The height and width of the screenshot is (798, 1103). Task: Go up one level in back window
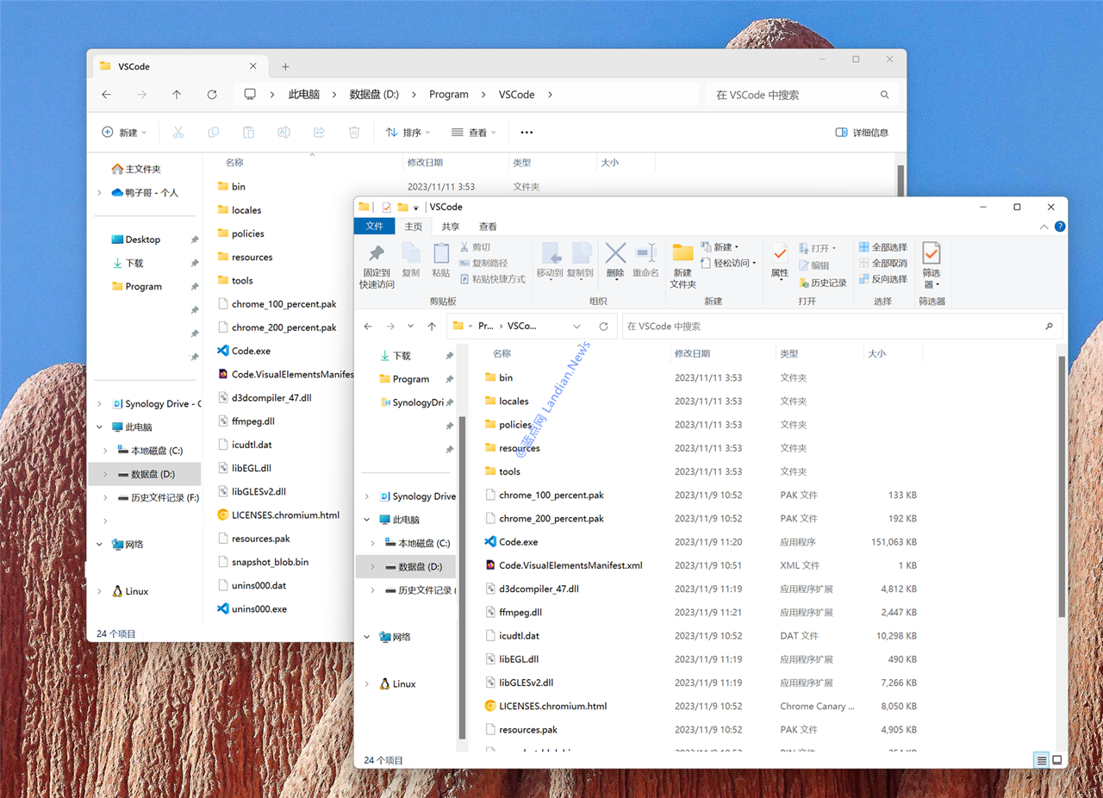tap(177, 95)
